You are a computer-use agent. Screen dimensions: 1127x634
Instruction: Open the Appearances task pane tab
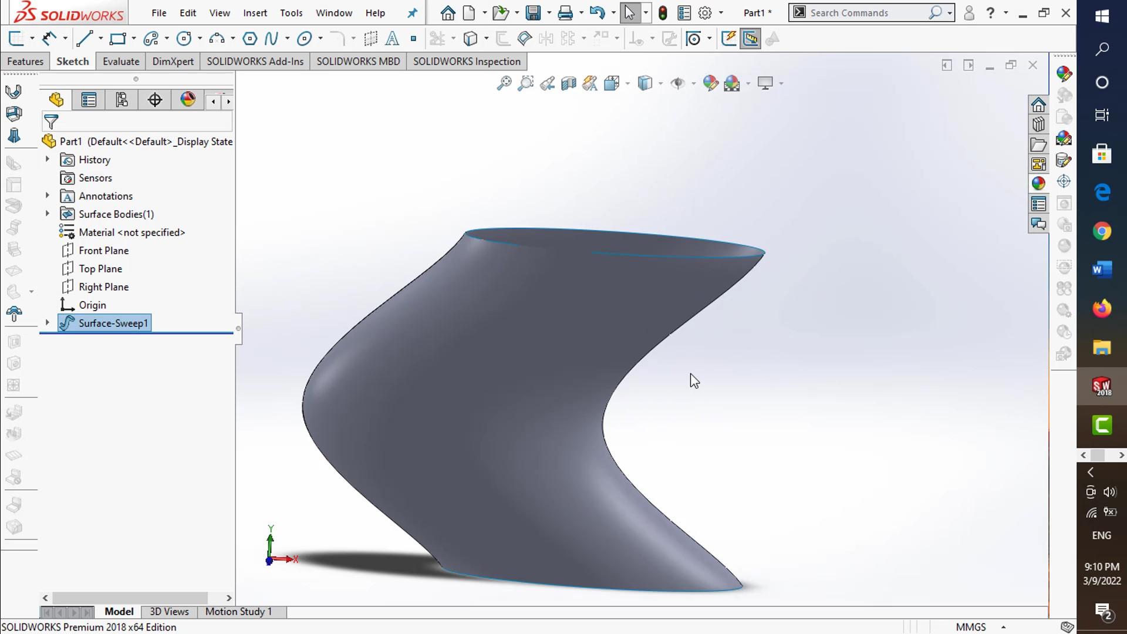[1038, 183]
